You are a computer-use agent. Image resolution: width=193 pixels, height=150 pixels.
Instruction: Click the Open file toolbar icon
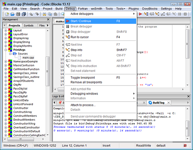pyautogui.click(x=12, y=14)
